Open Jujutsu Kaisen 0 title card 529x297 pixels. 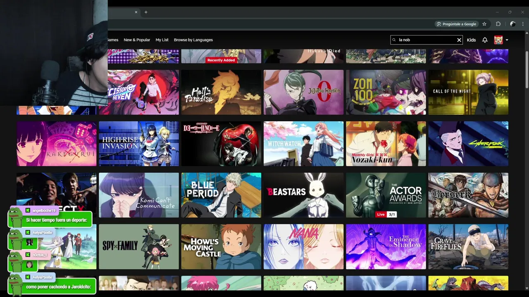[x=303, y=92]
